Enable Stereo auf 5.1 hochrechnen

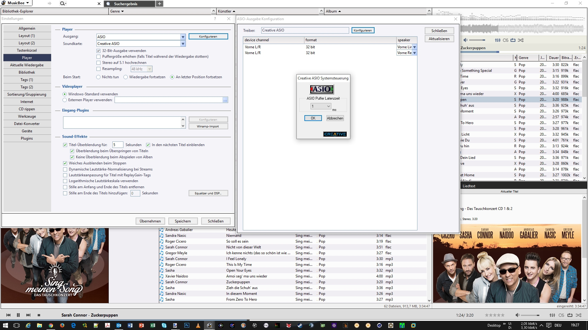coord(98,63)
